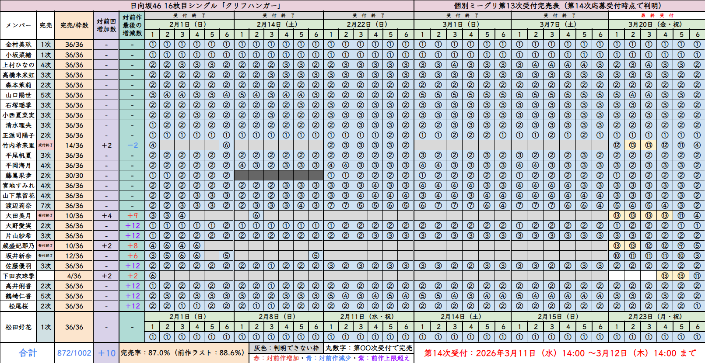Select member name 大野愛実
The image size is (705, 363).
(x=18, y=226)
